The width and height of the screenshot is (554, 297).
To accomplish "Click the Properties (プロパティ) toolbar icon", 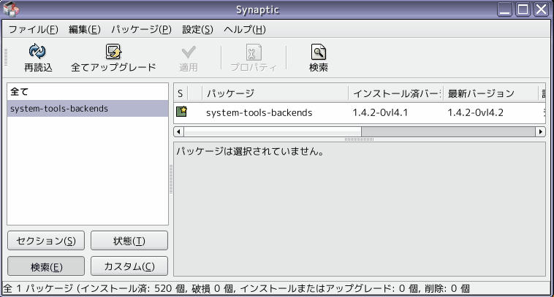I will [x=254, y=53].
